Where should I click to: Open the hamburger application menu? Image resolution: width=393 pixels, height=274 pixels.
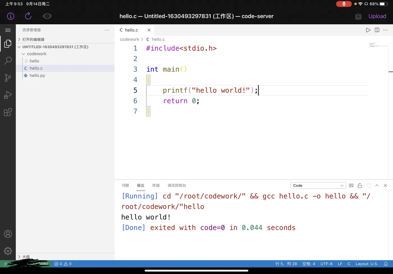click(x=8, y=30)
